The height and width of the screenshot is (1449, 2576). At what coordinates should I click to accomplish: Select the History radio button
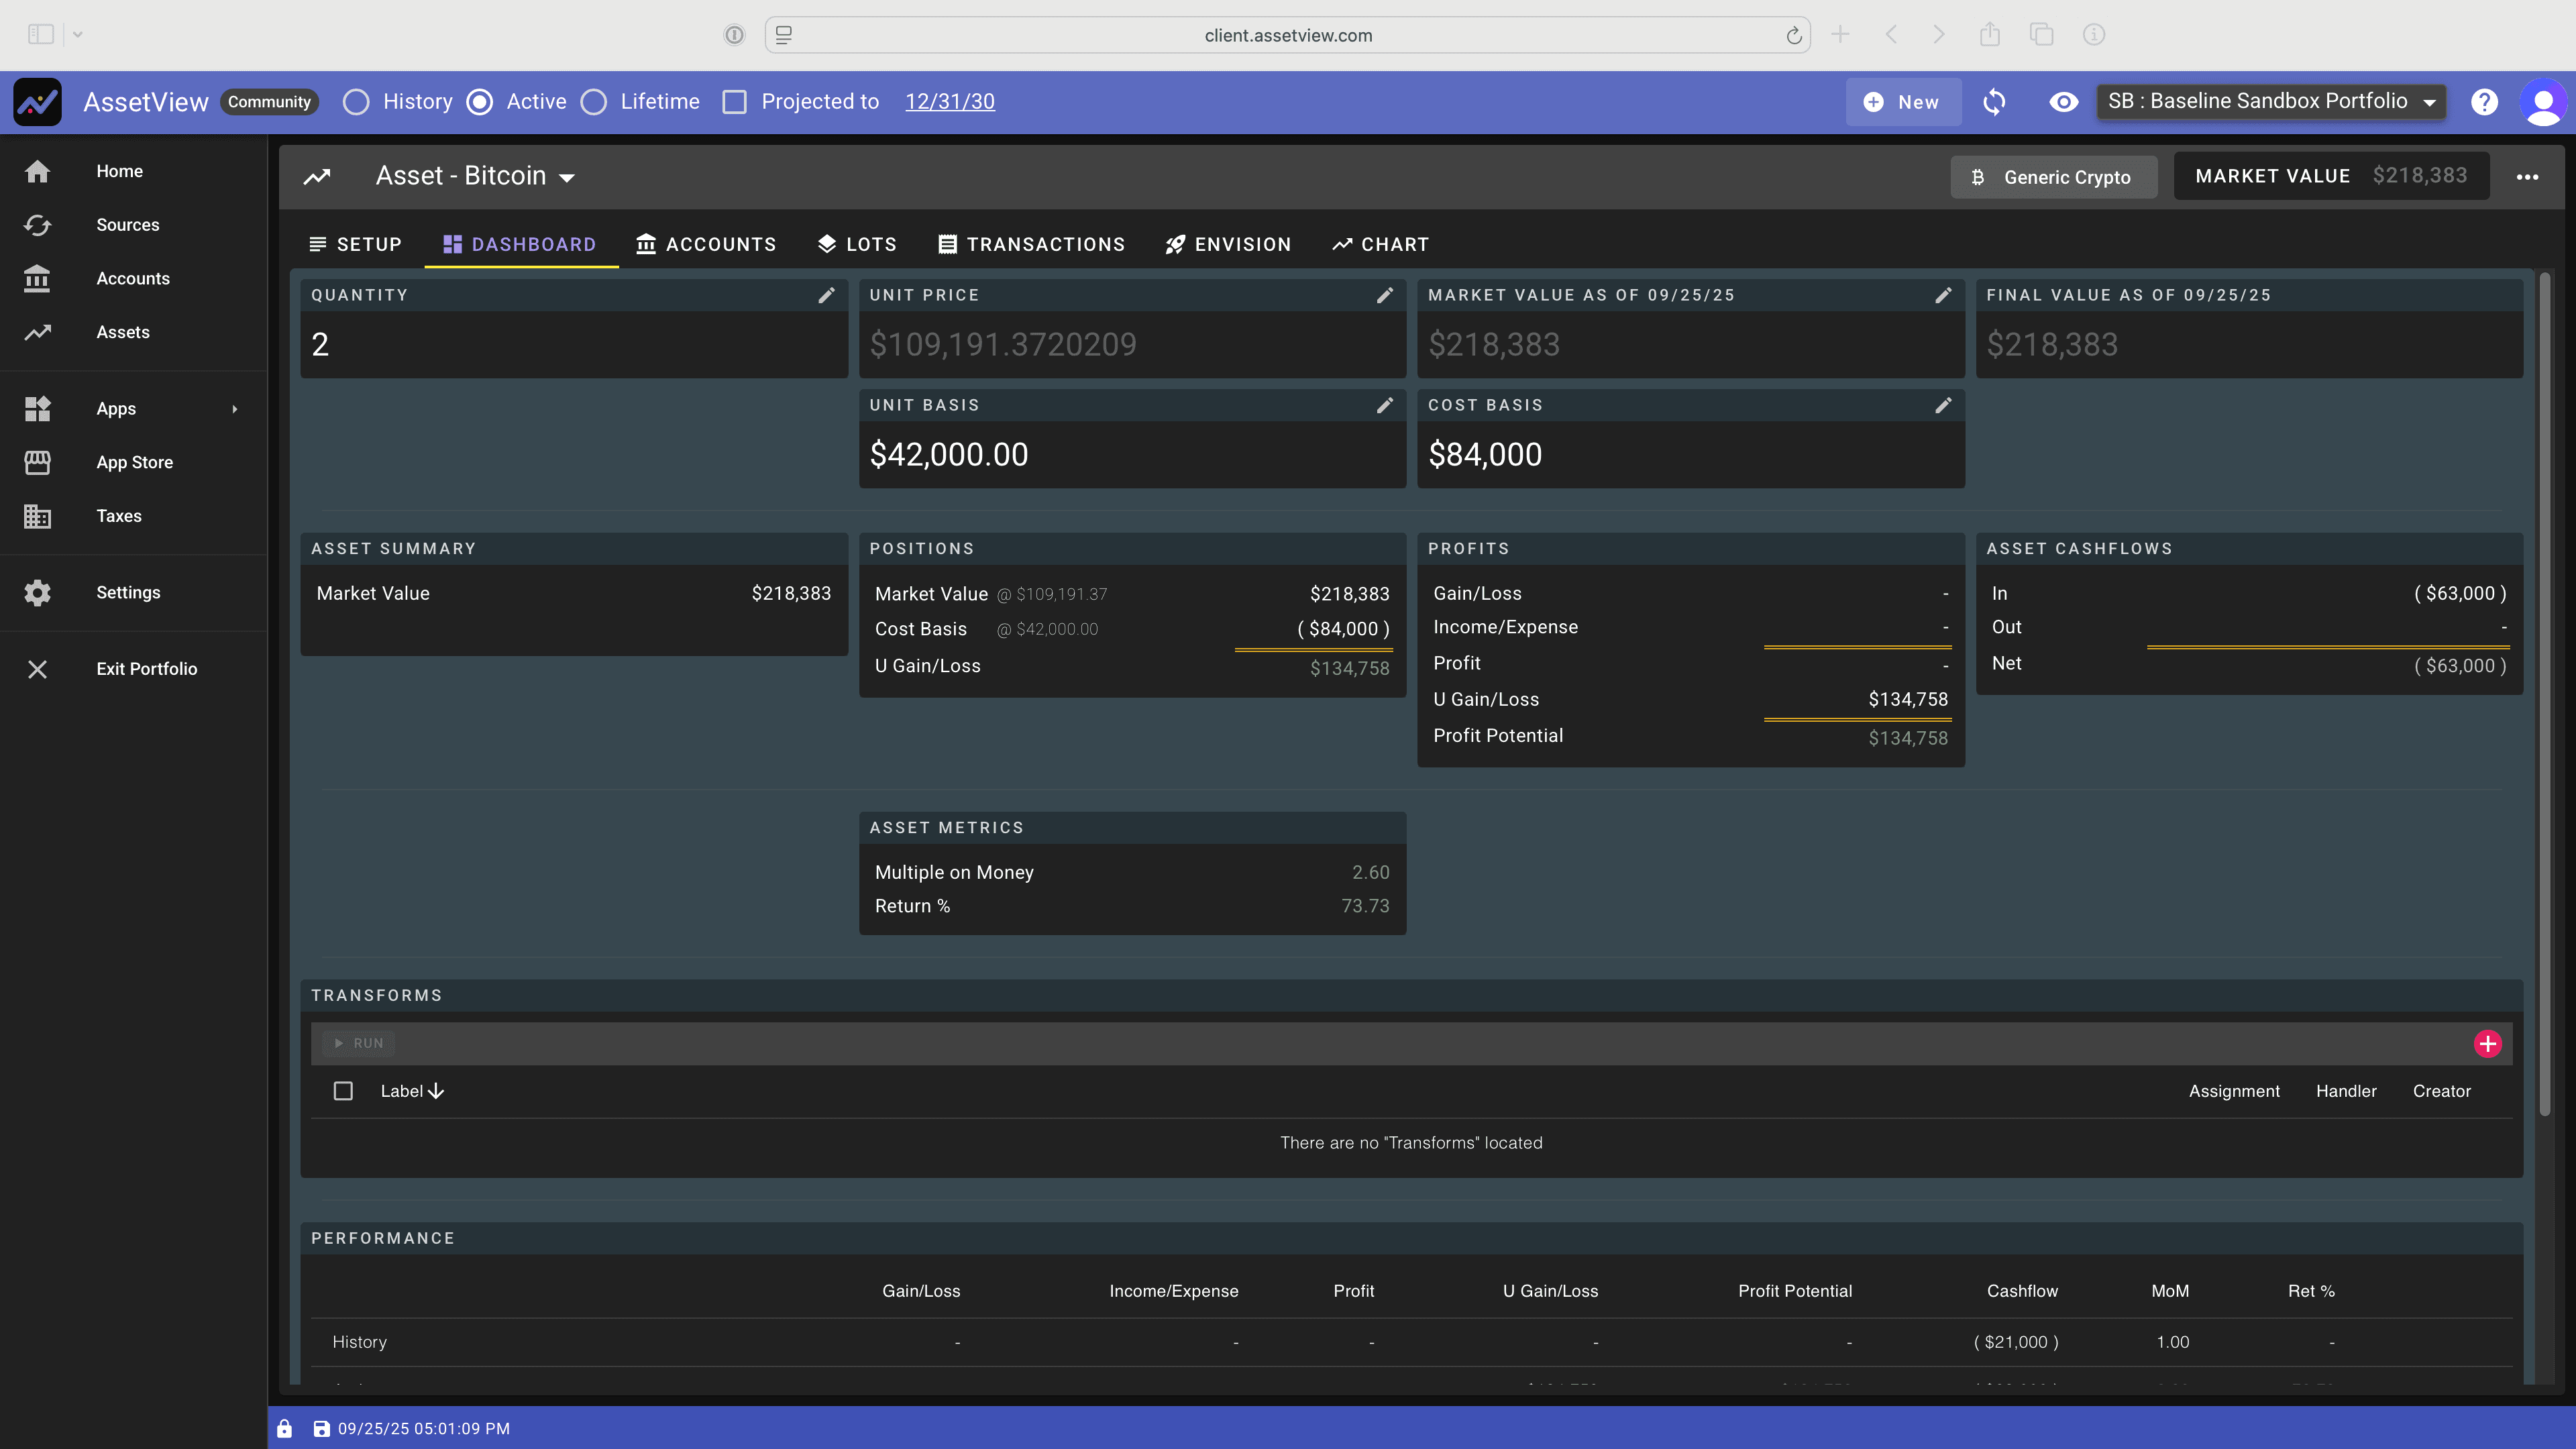(356, 101)
